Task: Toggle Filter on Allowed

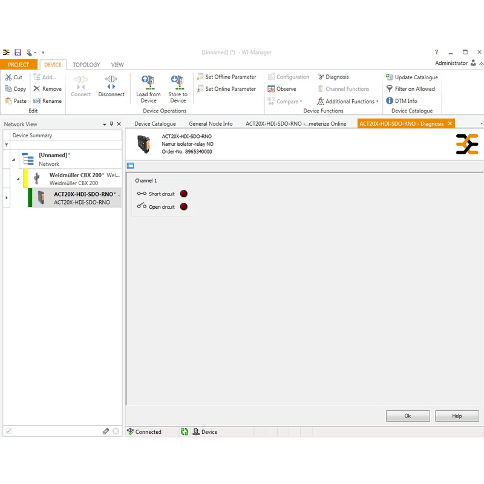Action: click(x=411, y=89)
